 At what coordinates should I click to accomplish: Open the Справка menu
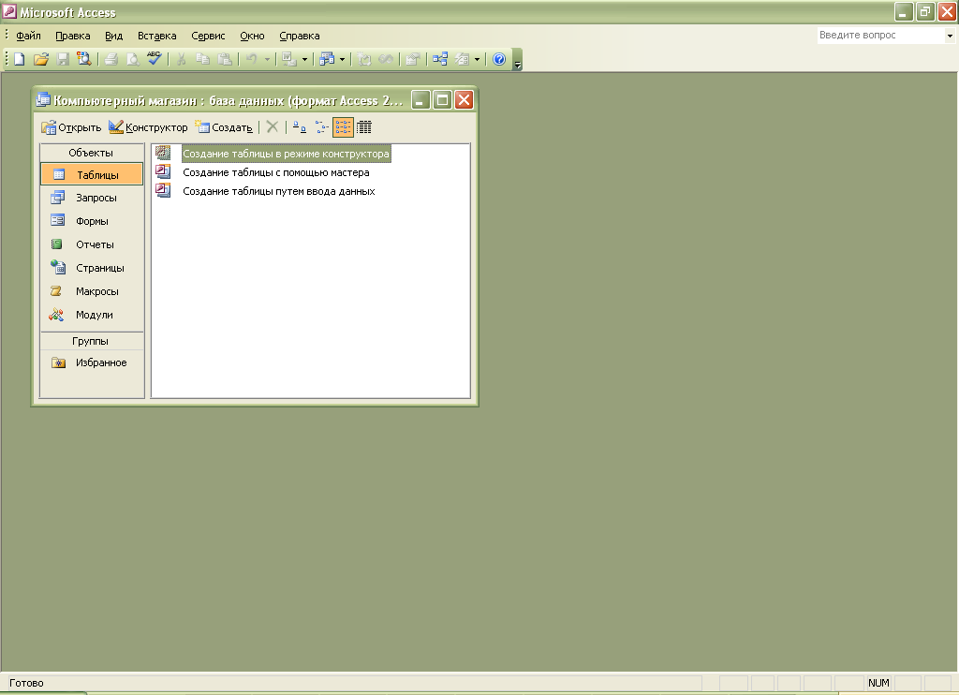[x=299, y=37]
